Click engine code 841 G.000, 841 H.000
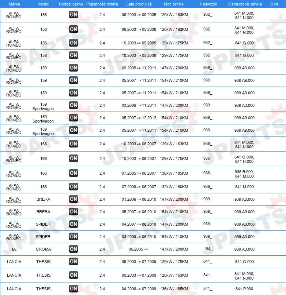Viewport: 286px width, 295px height. click(244, 159)
